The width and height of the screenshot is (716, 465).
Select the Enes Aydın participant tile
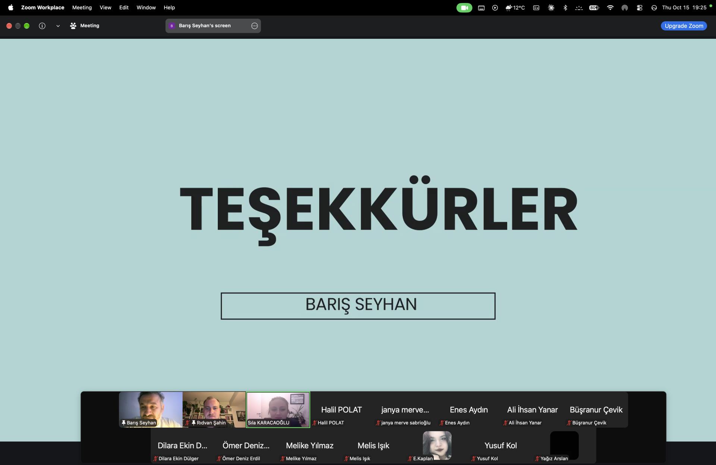(x=469, y=409)
